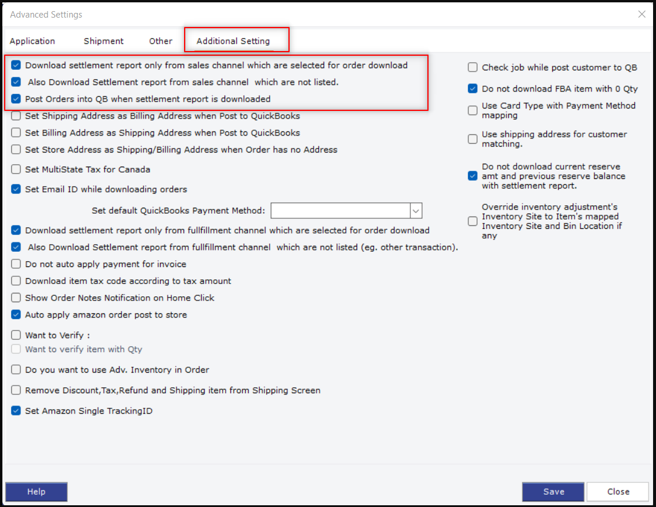This screenshot has height=507, width=656.
Task: Select the Other tab
Action: pyautogui.click(x=161, y=41)
